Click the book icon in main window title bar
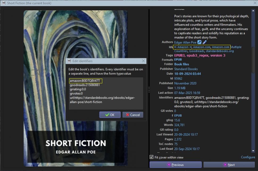The height and width of the screenshot is (171, 258). click(3, 3)
